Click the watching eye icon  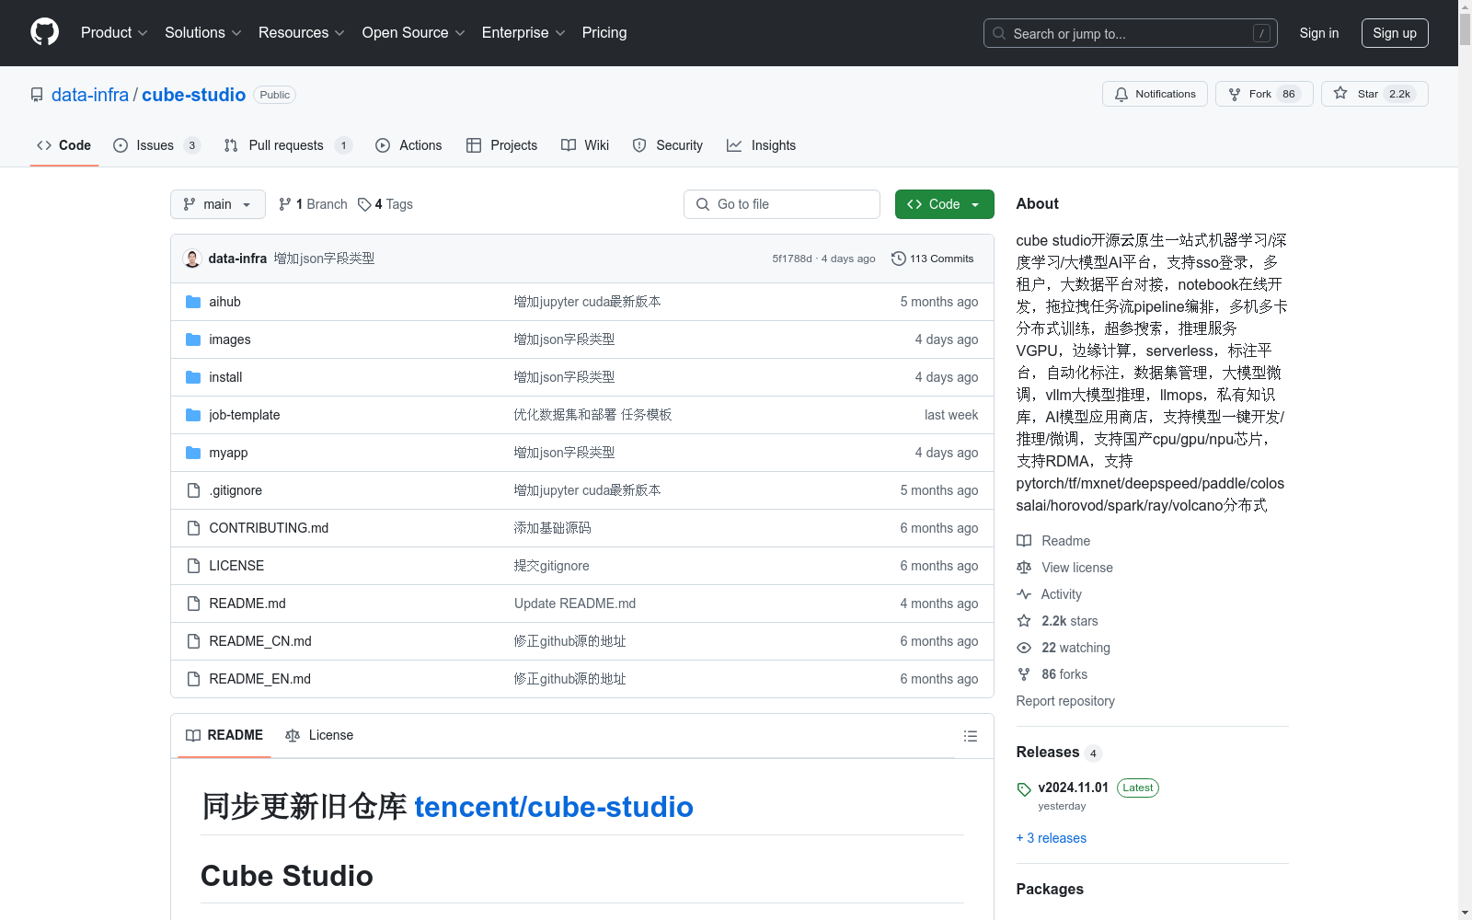[1024, 648]
